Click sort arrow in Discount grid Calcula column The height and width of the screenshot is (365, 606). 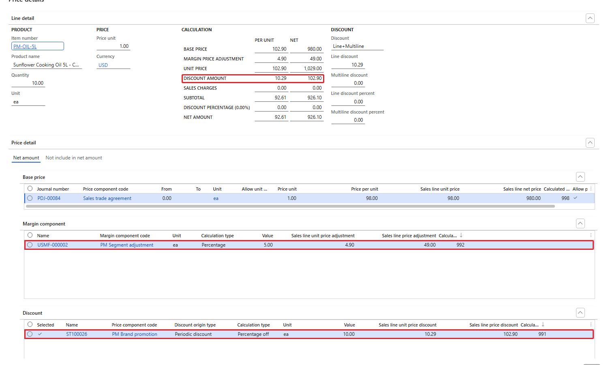point(543,324)
